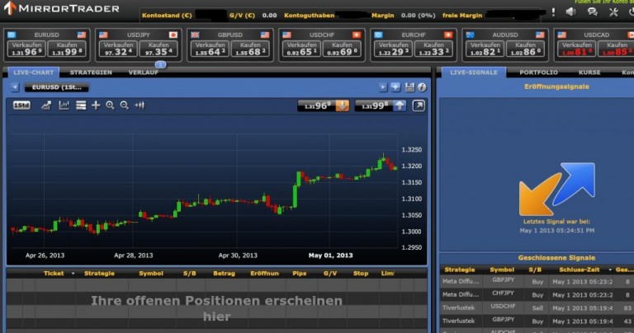Switch to the Strategien tab
Screen dimensions: 634x333
(x=91, y=73)
